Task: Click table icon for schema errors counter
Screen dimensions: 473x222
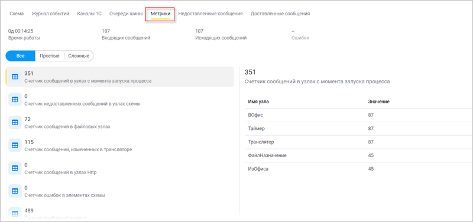Action: (14, 191)
